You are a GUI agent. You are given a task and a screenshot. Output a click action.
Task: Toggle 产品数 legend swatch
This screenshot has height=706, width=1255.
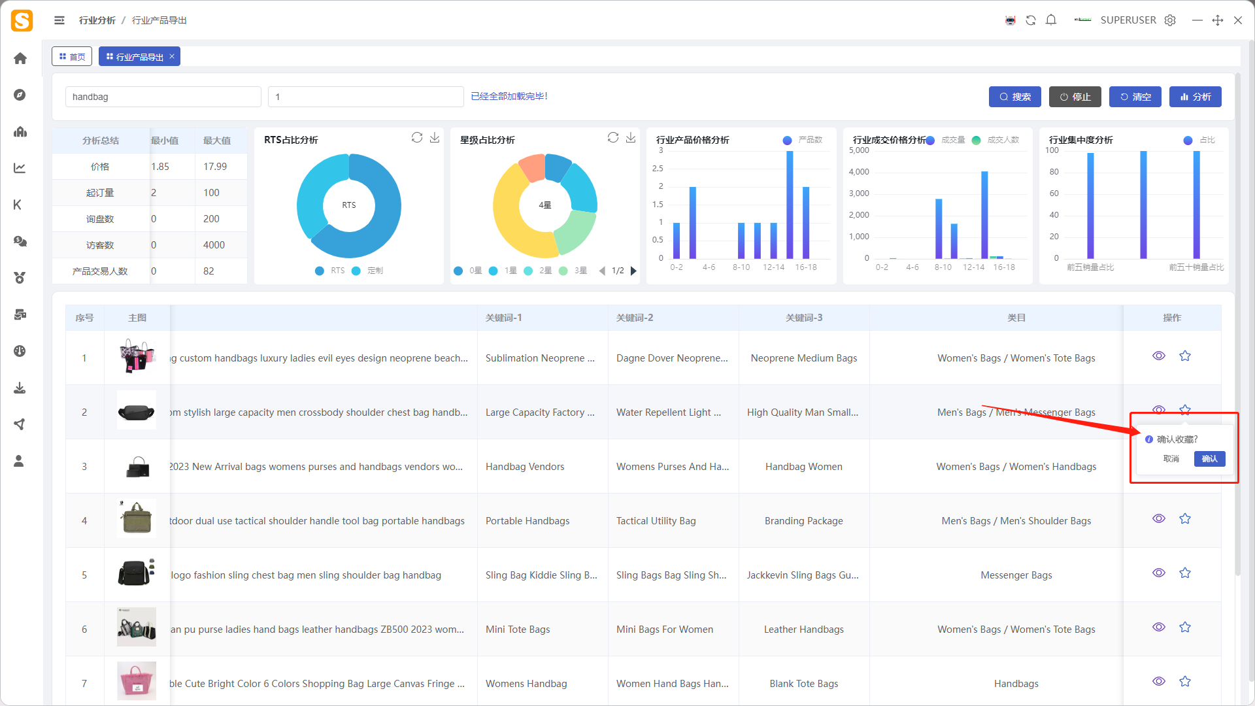click(787, 140)
